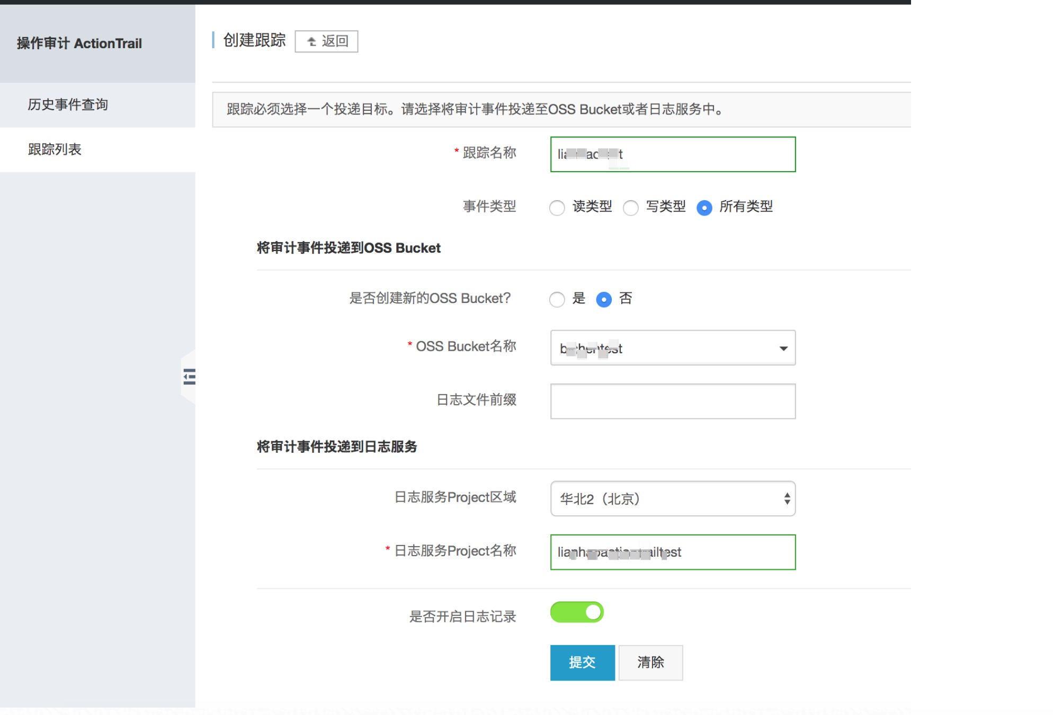Click the 事件类型 label
The width and height of the screenshot is (1053, 715).
pyautogui.click(x=489, y=206)
